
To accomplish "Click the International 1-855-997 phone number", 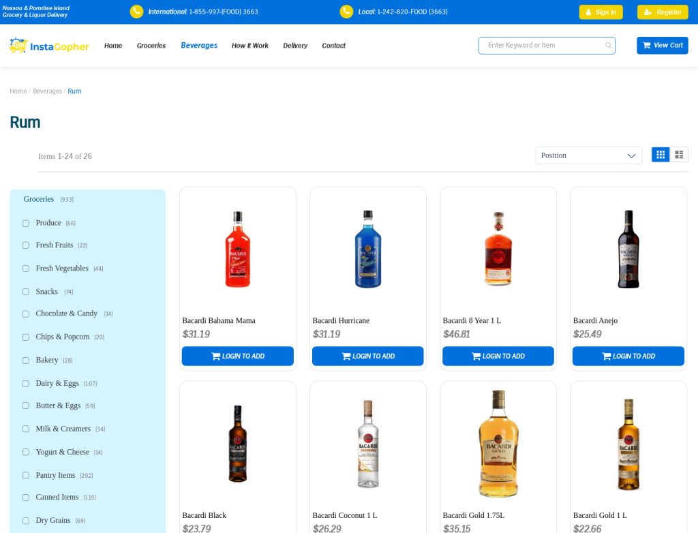I will point(224,12).
